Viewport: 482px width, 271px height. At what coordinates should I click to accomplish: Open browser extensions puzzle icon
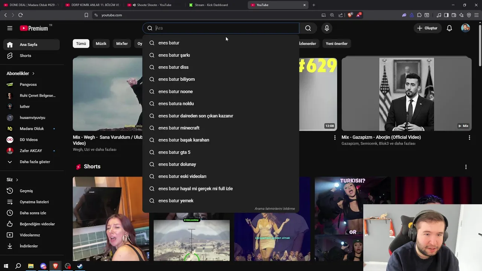419,15
